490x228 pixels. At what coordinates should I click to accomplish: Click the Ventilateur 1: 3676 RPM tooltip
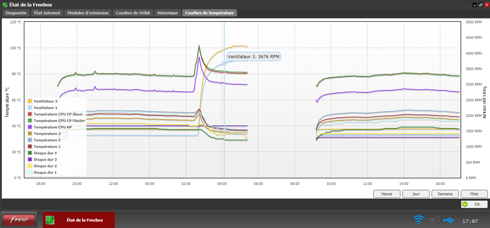[x=254, y=57]
